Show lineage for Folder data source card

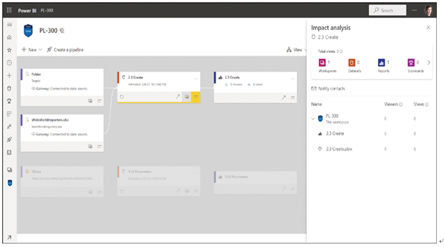(x=99, y=101)
